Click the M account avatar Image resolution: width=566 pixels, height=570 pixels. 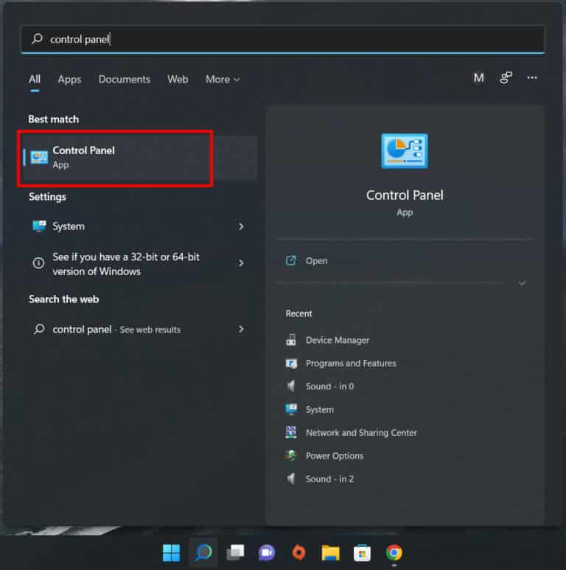tap(478, 77)
